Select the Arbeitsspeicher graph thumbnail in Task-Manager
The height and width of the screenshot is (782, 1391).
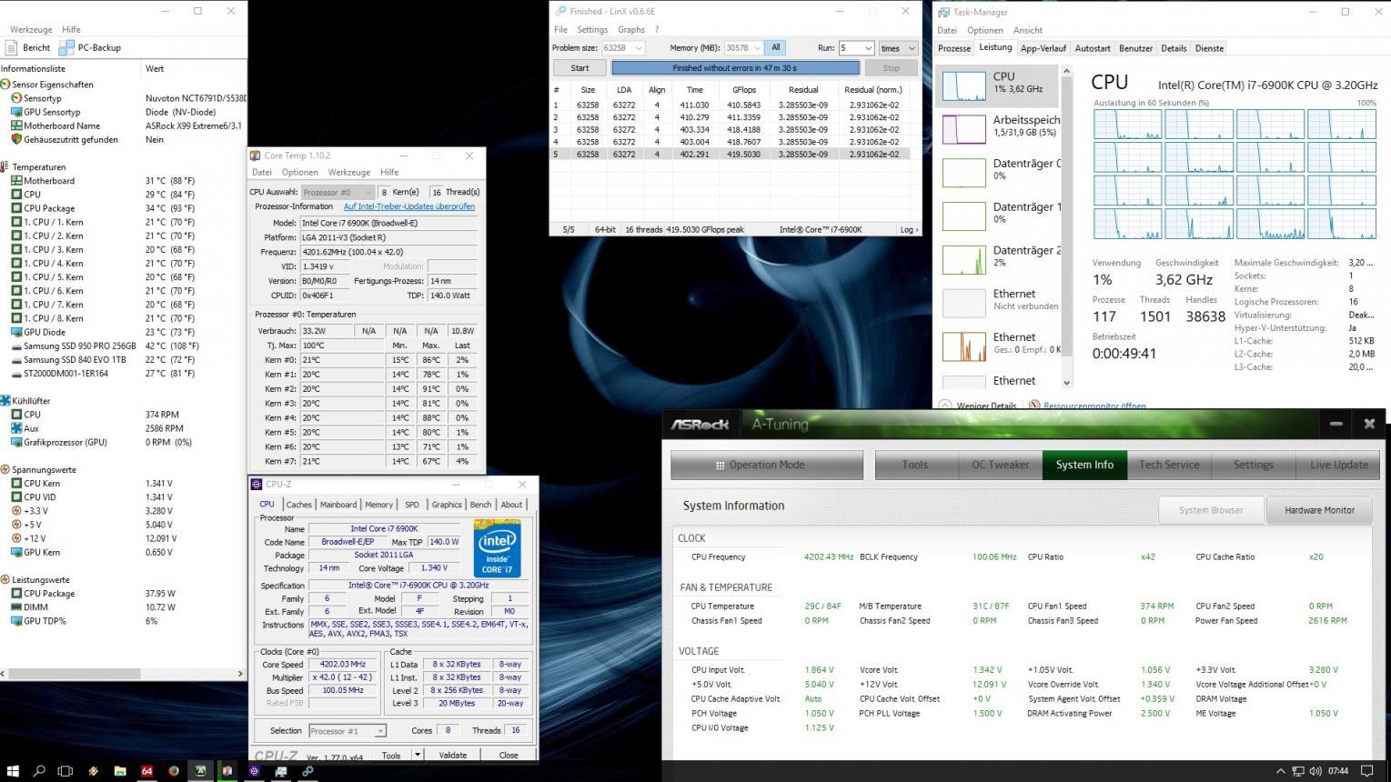963,128
